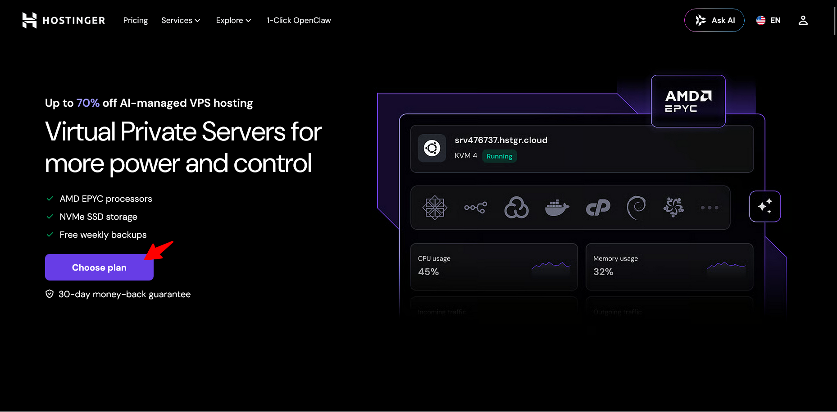Click the Virtual Private Servers headline

pos(183,147)
